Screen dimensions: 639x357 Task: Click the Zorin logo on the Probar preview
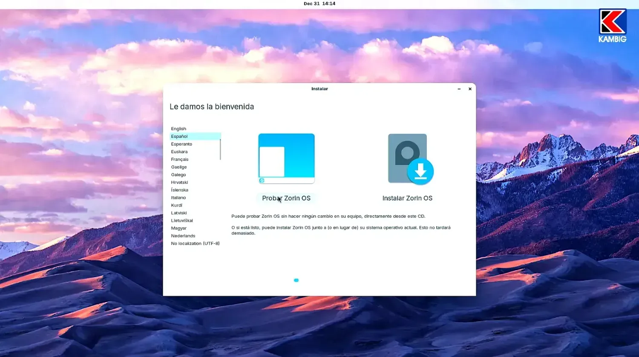262,180
